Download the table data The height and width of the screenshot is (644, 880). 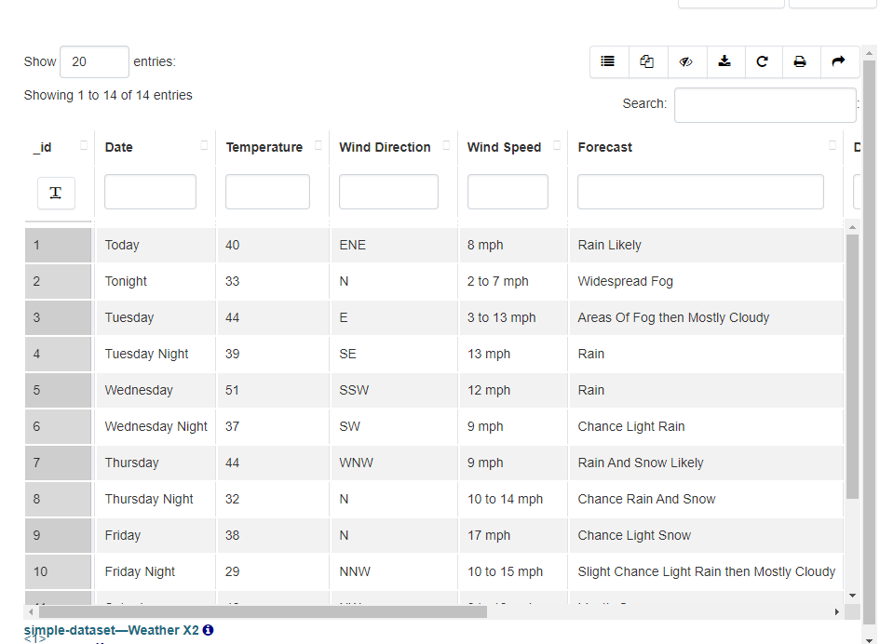(724, 61)
